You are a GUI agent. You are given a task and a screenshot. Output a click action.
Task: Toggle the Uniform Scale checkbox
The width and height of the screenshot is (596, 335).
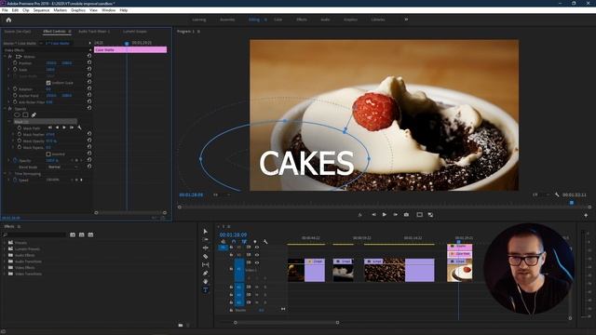48,83
